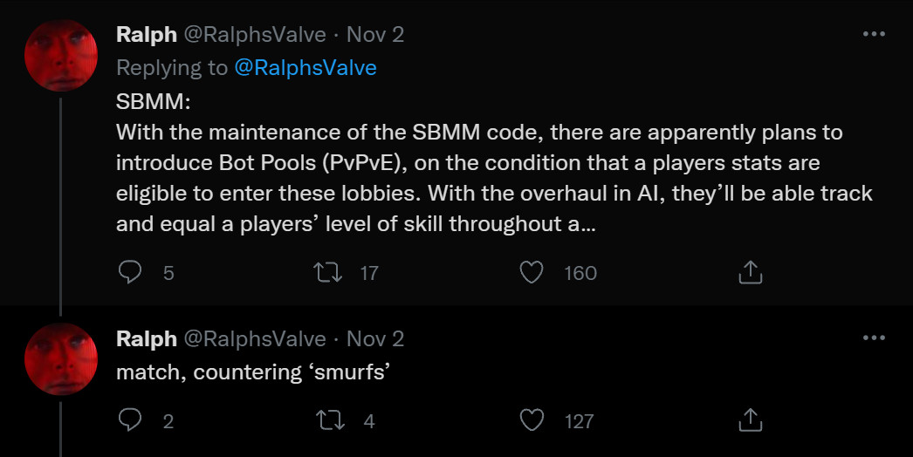This screenshot has height=457, width=913.
Task: Open Ralph's avatar on the second tweet
Action: (x=60, y=358)
